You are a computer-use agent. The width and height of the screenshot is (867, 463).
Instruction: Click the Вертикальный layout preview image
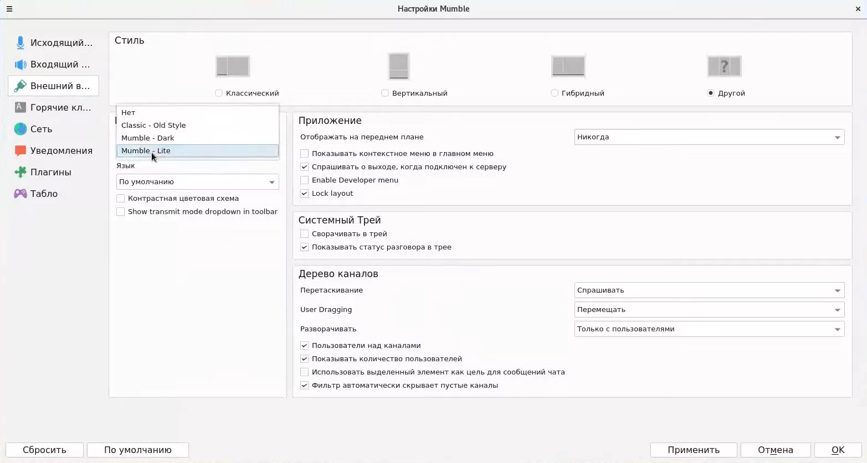(399, 66)
